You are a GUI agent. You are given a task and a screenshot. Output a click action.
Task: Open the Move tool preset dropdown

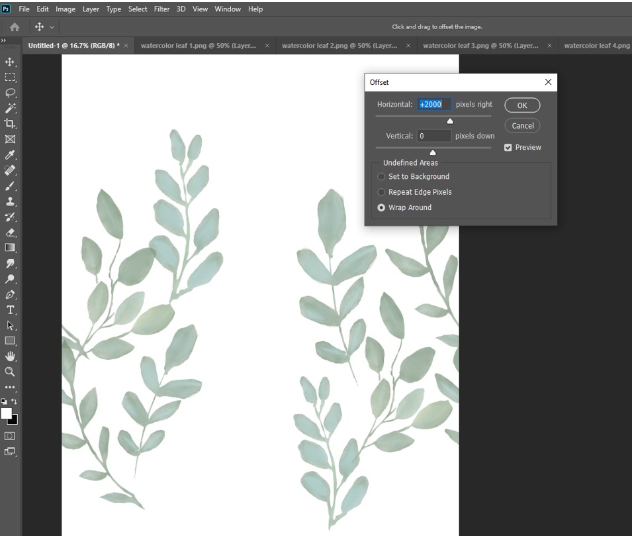point(52,27)
